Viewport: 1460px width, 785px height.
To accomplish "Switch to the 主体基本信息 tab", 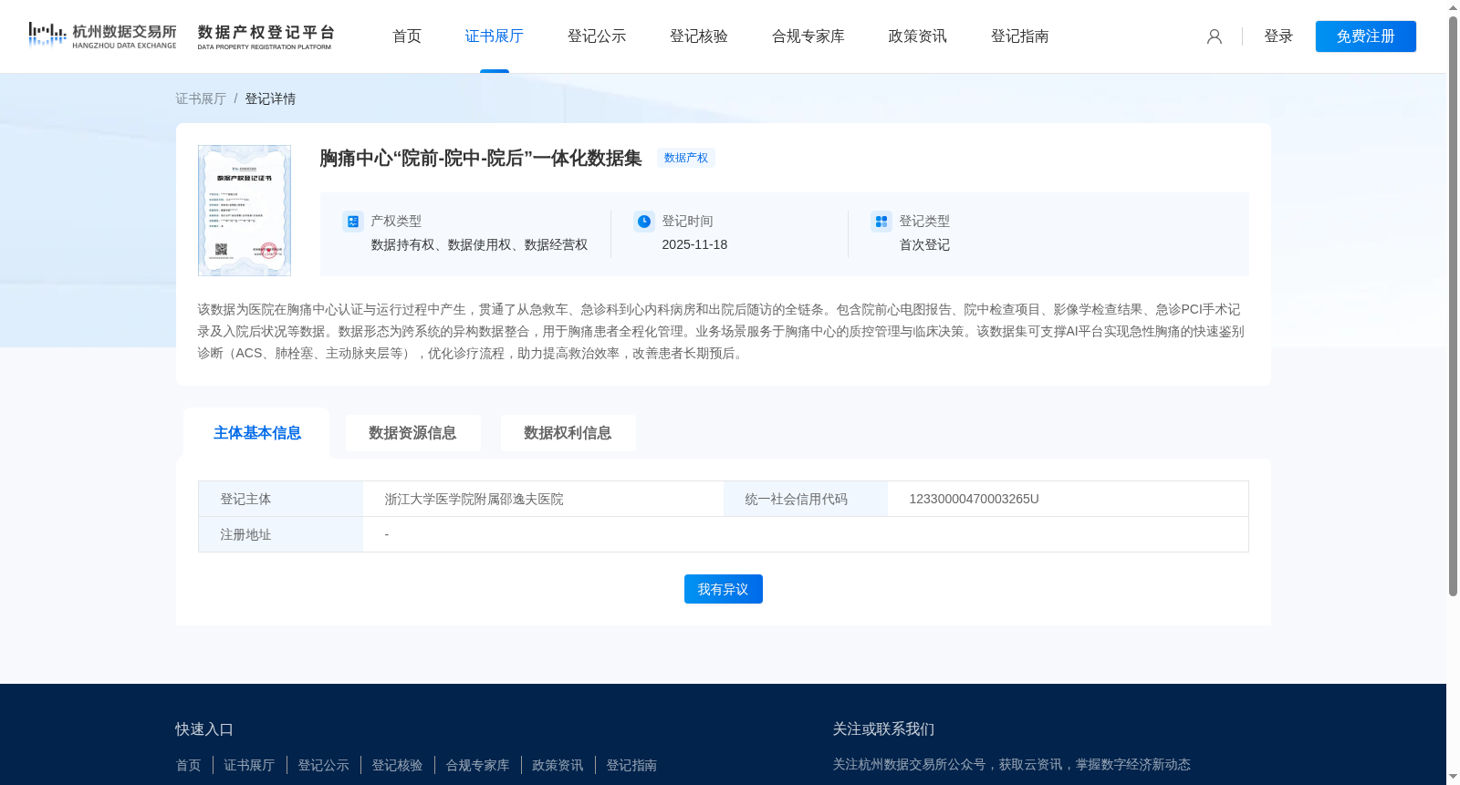I will [x=257, y=433].
